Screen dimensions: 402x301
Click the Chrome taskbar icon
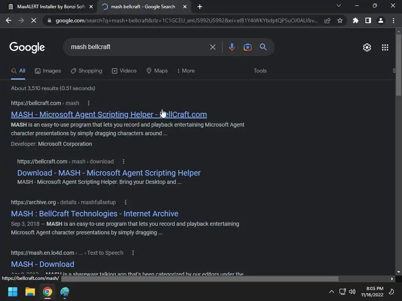tap(48, 292)
